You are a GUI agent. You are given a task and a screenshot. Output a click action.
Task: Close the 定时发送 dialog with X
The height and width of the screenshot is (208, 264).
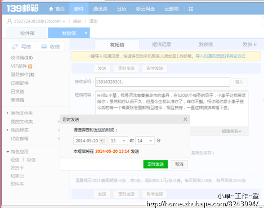pyautogui.click(x=185, y=119)
